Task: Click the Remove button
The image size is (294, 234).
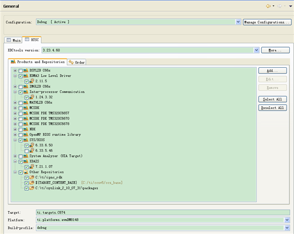Action: (x=273, y=88)
